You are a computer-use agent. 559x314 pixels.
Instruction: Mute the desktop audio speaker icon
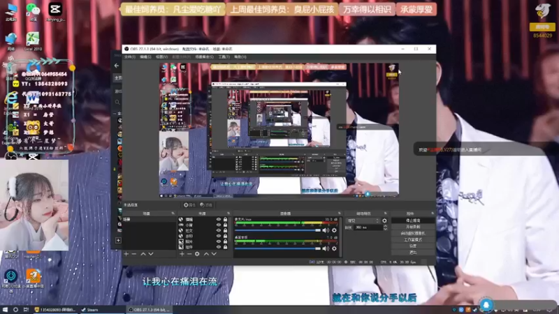click(326, 248)
